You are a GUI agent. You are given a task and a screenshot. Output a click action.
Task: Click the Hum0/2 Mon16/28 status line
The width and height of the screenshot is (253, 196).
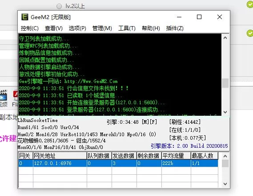click(x=87, y=134)
